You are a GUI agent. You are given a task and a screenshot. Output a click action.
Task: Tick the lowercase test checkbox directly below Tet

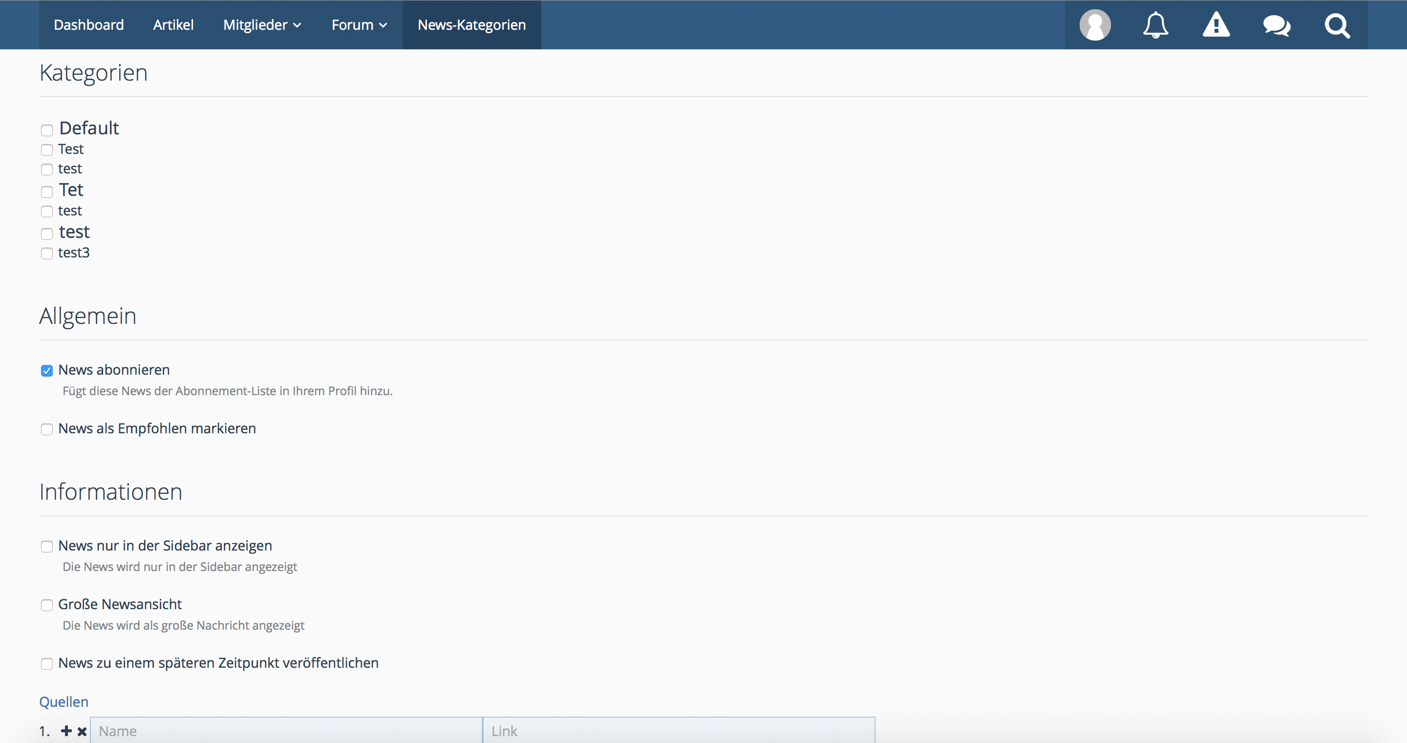tap(47, 212)
